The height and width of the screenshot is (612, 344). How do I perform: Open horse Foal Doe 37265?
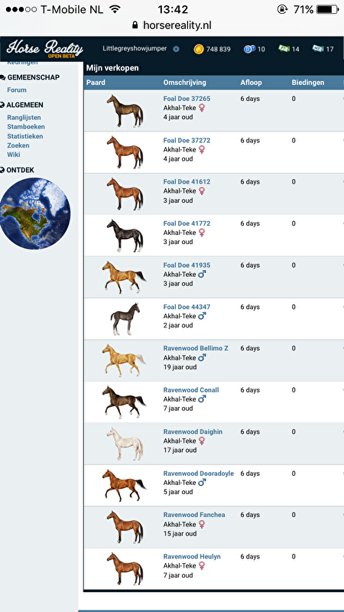(187, 99)
